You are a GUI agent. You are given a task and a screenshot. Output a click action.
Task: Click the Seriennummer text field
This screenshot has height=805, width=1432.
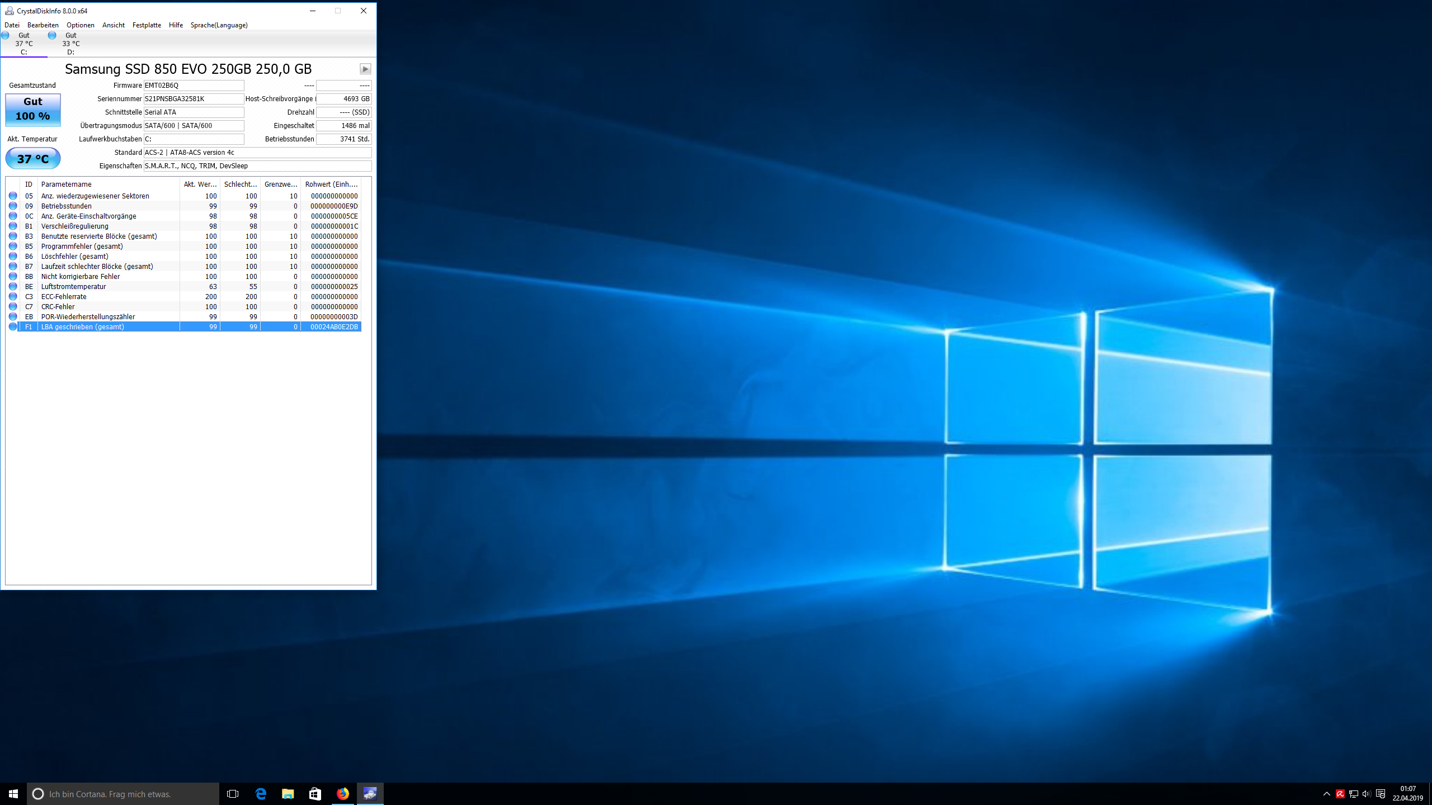pyautogui.click(x=194, y=99)
